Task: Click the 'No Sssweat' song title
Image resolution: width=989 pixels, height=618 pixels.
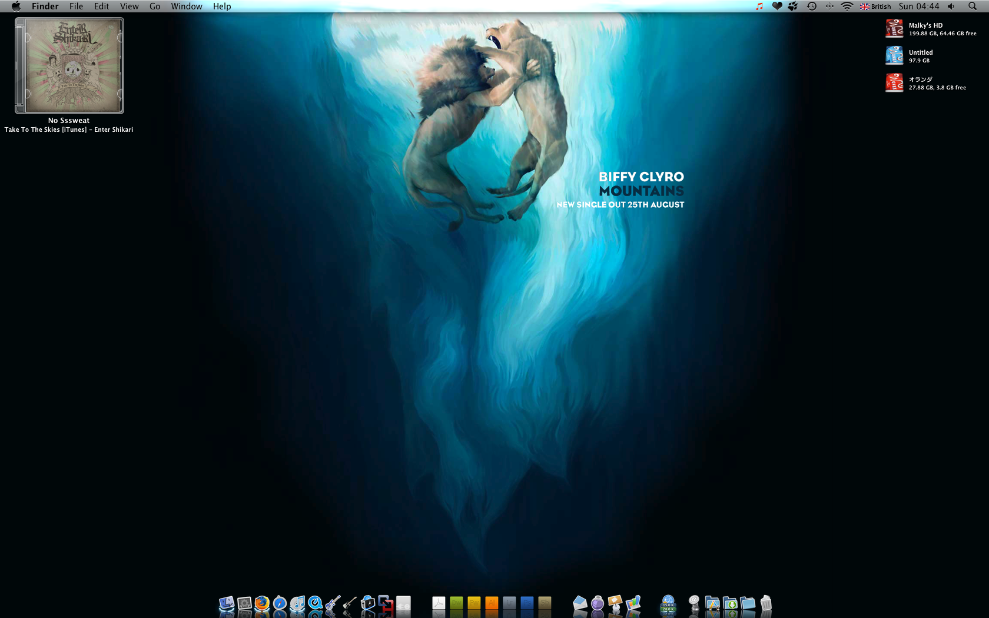Action: tap(69, 121)
